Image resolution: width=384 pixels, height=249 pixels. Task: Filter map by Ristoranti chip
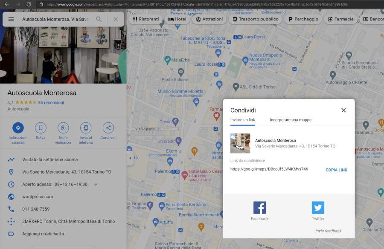pyautogui.click(x=146, y=19)
